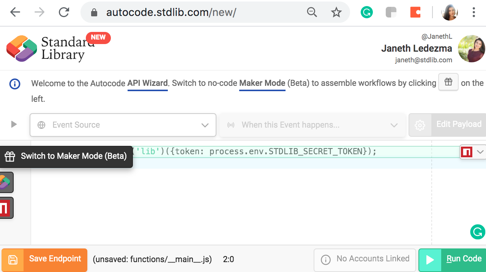The image size is (486, 272).
Task: Follow the API Wizard link
Action: (147, 83)
